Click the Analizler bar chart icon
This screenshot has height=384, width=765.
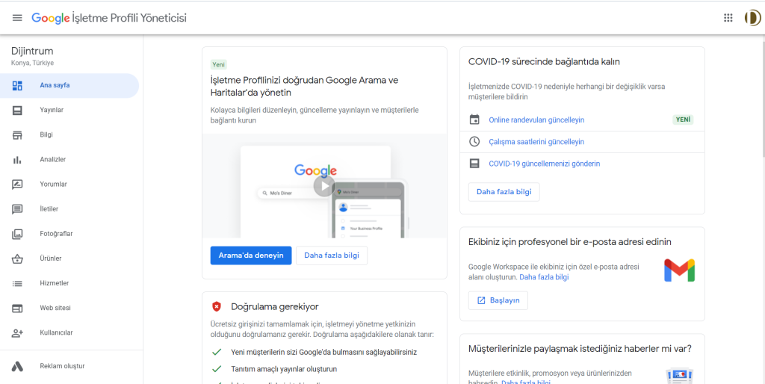(x=17, y=160)
